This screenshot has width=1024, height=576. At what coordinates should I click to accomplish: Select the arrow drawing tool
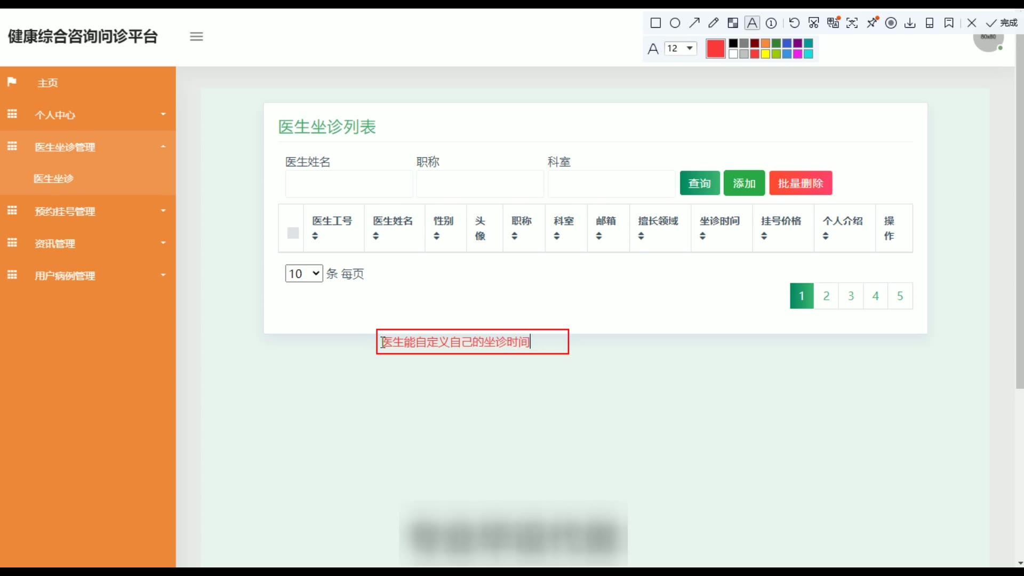(x=694, y=23)
